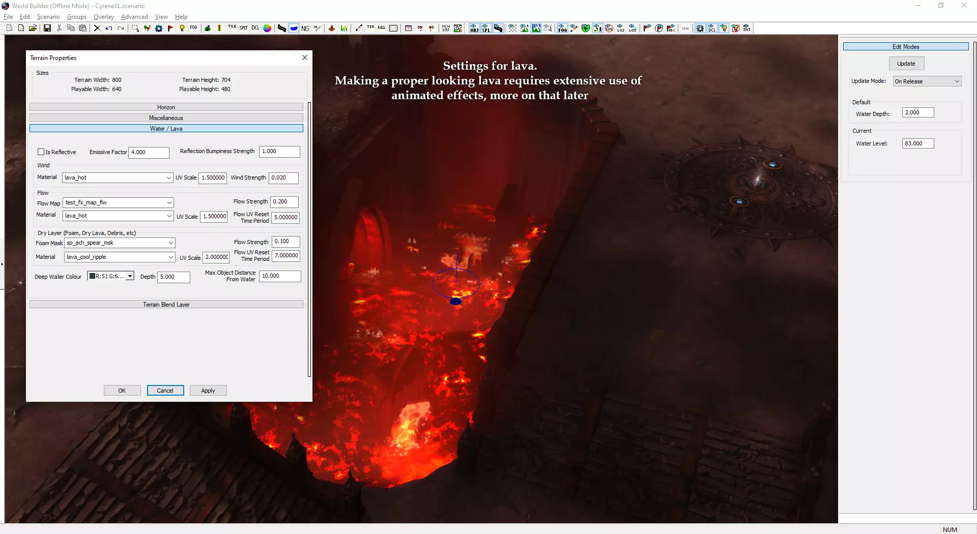This screenshot has height=534, width=977.
Task: Toggle the cam toolbar button
Action: pyautogui.click(x=685, y=28)
